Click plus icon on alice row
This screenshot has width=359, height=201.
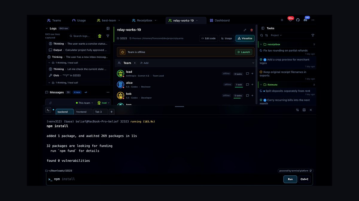252,85
